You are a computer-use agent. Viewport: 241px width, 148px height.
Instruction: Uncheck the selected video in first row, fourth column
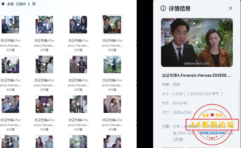point(105,17)
